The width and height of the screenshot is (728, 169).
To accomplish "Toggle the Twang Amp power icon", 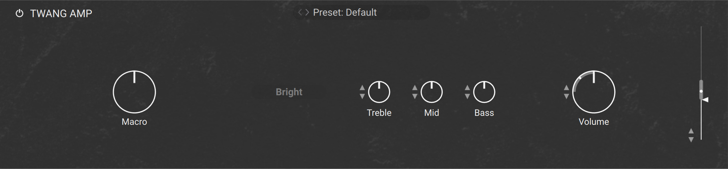I will [20, 14].
